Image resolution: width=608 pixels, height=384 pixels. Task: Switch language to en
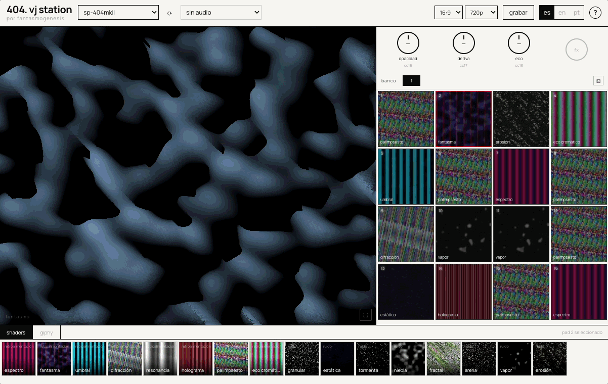[x=562, y=13]
